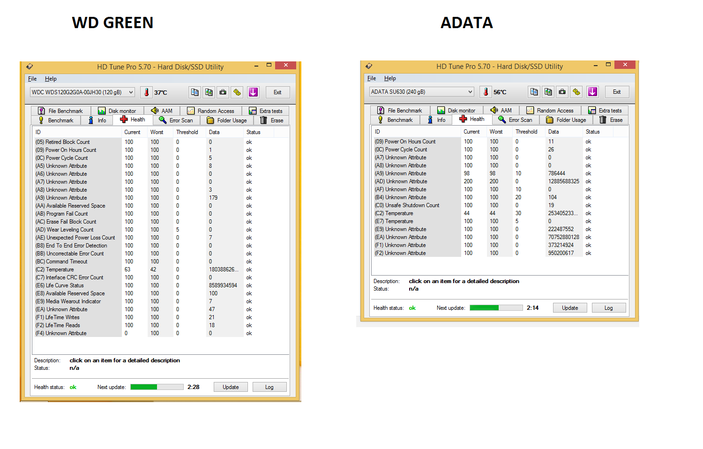Viewport: 703px width, 449px height.
Task: Click the purple down-arrow icon in ADATA window
Action: 592,92
